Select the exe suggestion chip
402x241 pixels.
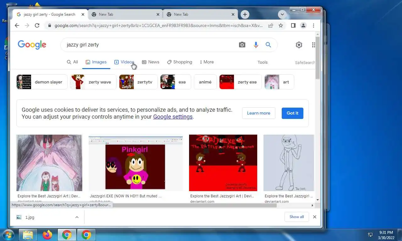pos(176,82)
